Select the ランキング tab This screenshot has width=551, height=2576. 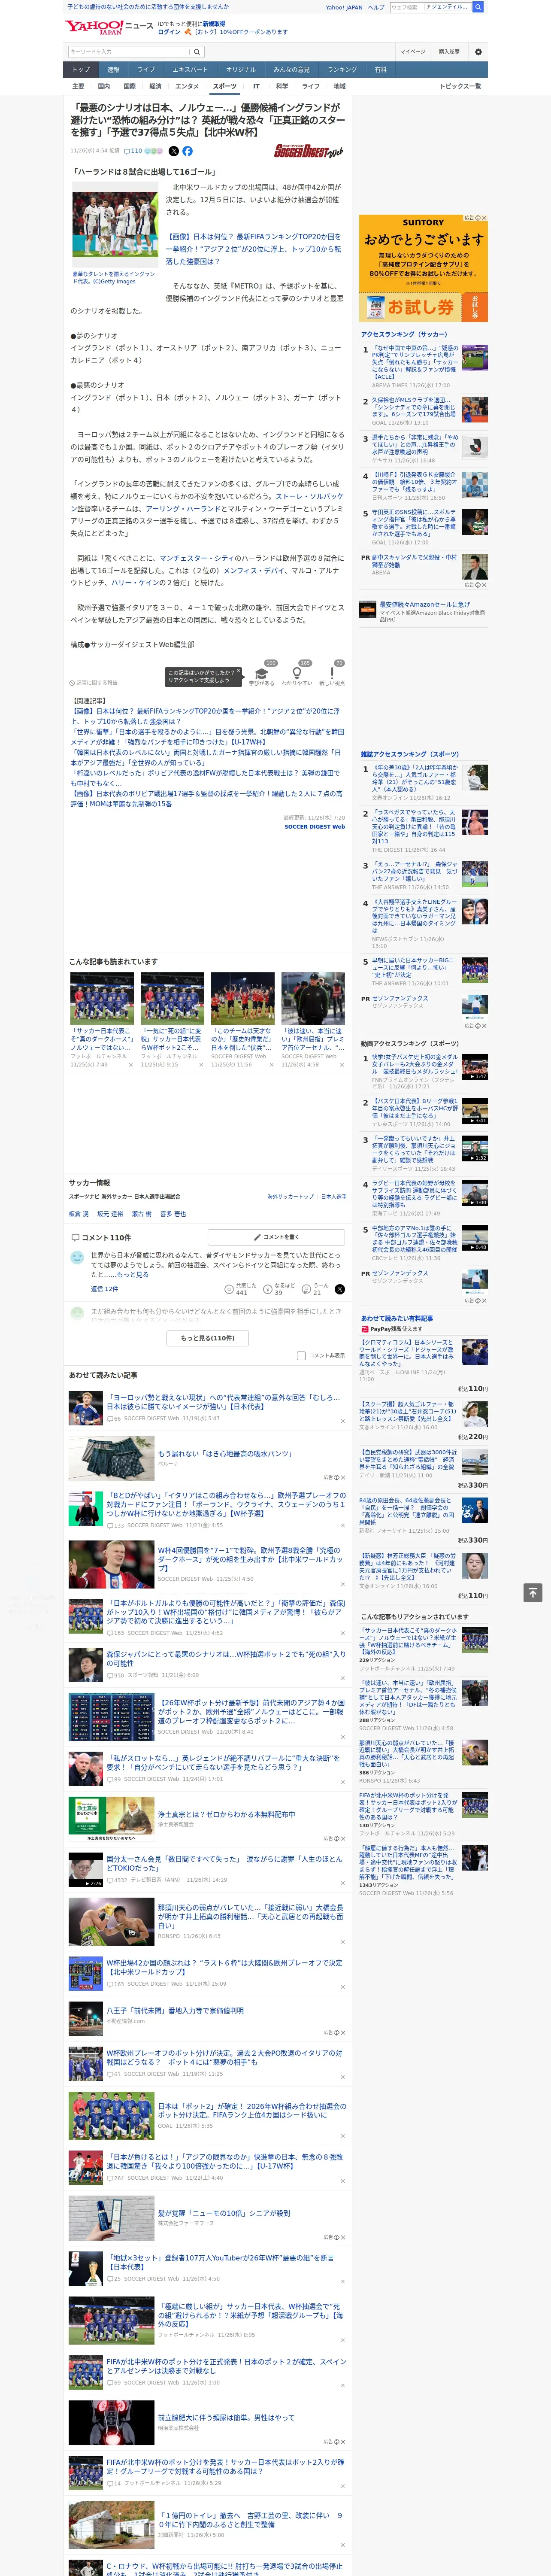point(342,69)
